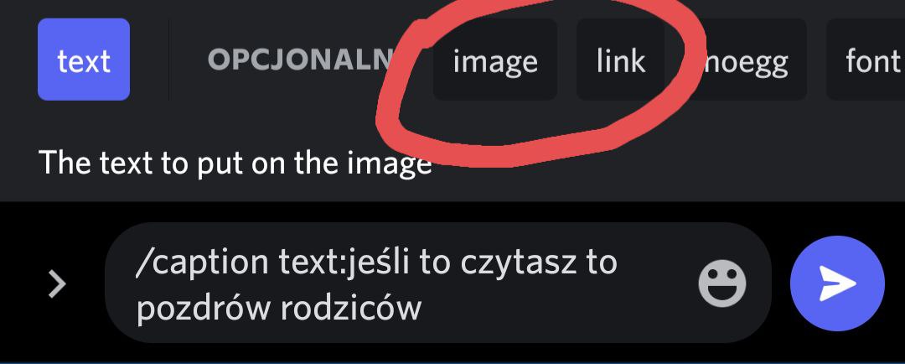Open the emoji picker smiley icon
905x364 pixels.
coord(722,283)
